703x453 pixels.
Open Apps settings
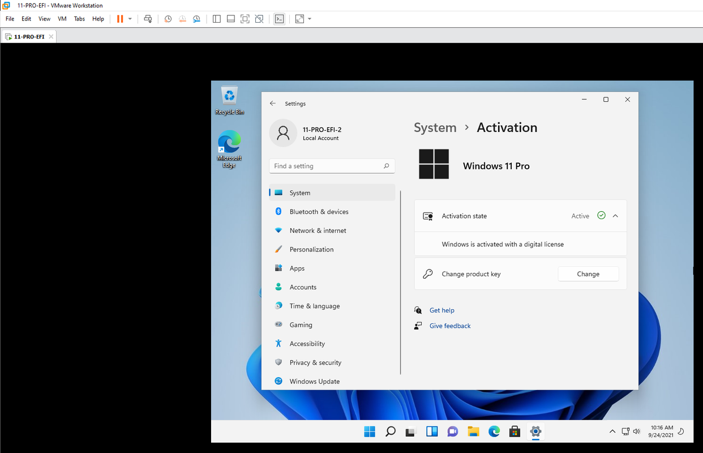coord(332,268)
